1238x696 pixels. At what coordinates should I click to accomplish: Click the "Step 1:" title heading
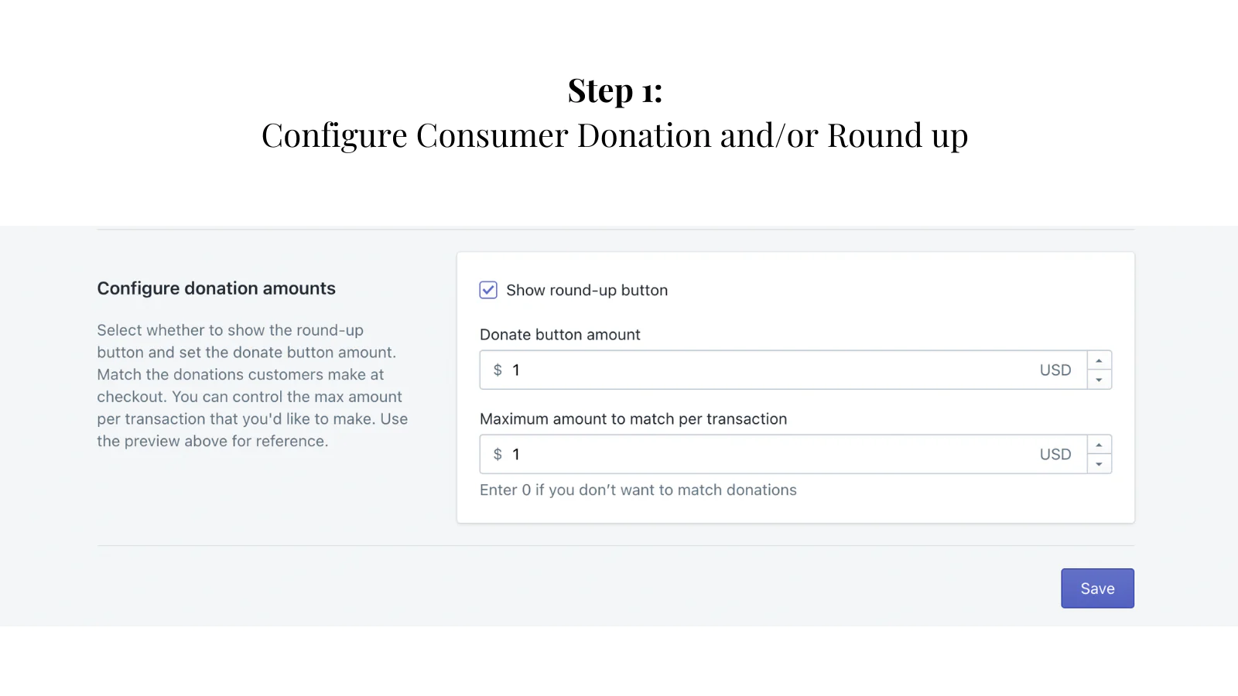click(615, 91)
